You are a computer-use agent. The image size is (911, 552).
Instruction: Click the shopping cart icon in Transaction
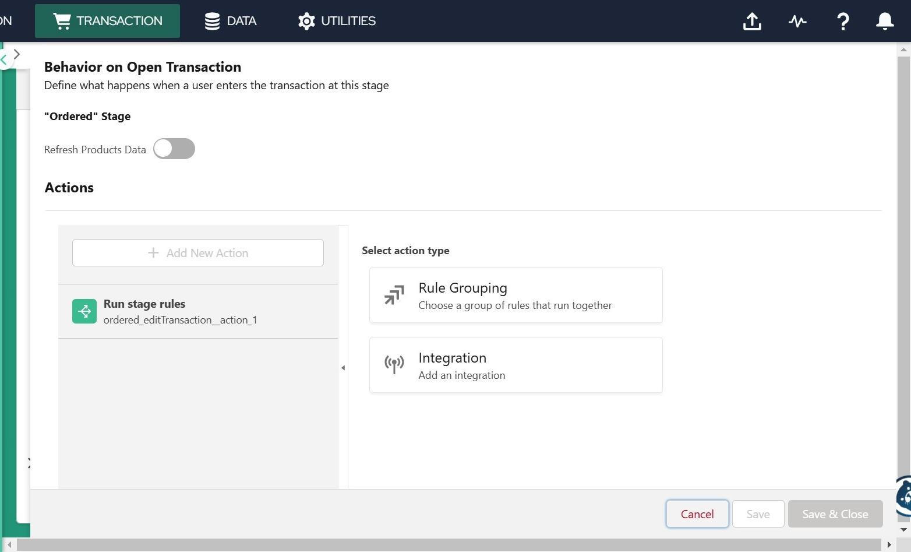point(62,21)
